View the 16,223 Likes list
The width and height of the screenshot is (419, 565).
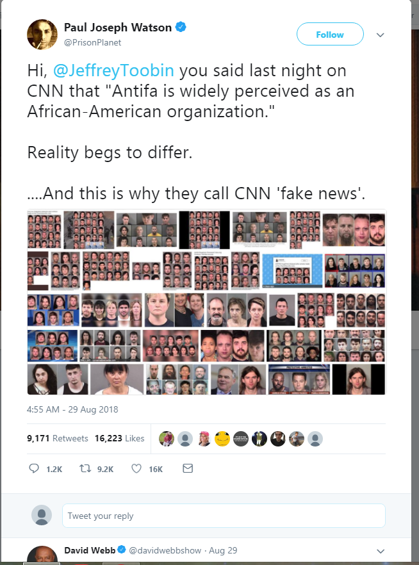(120, 438)
